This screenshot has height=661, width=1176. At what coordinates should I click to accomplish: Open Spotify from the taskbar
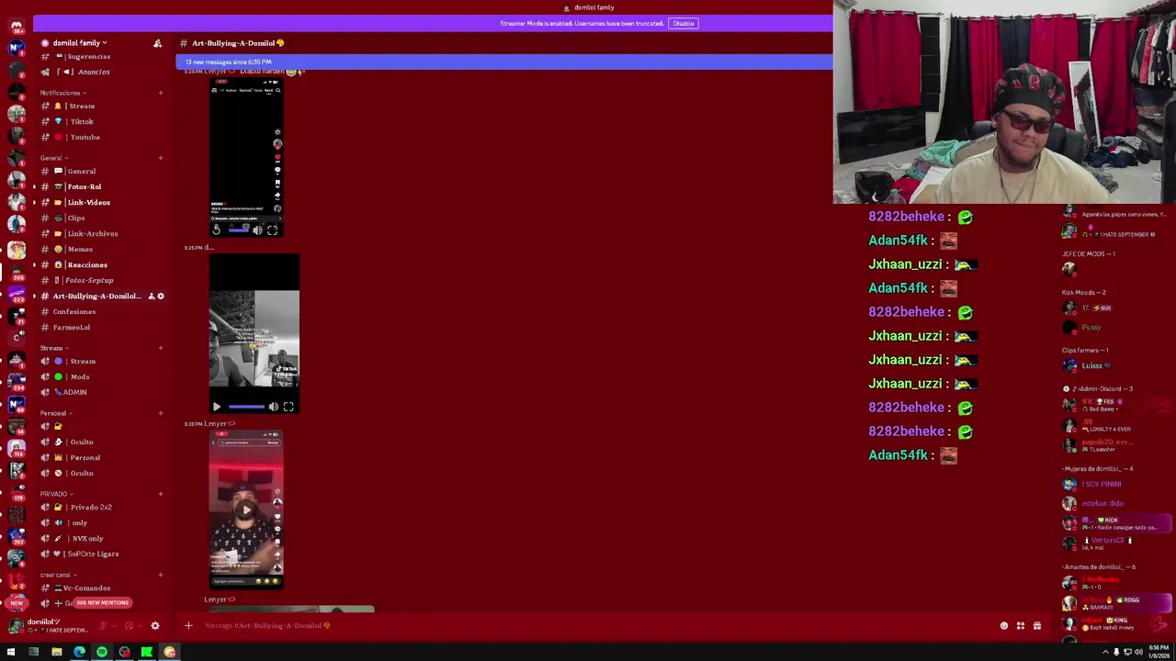102,652
